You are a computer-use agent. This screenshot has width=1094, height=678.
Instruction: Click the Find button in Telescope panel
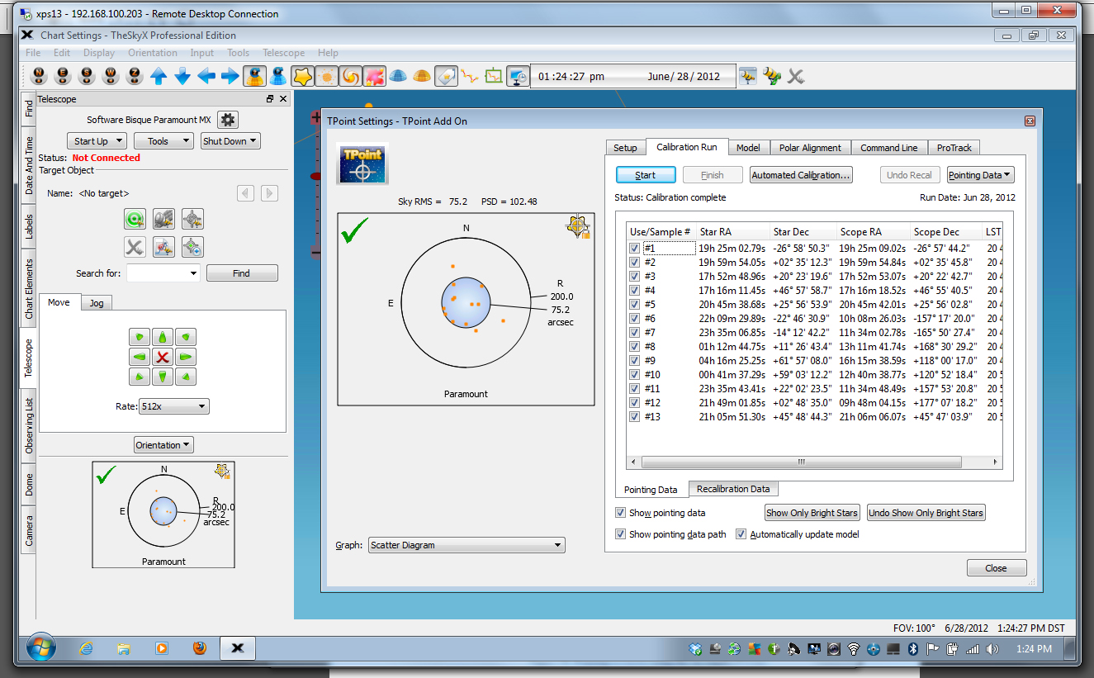point(242,273)
